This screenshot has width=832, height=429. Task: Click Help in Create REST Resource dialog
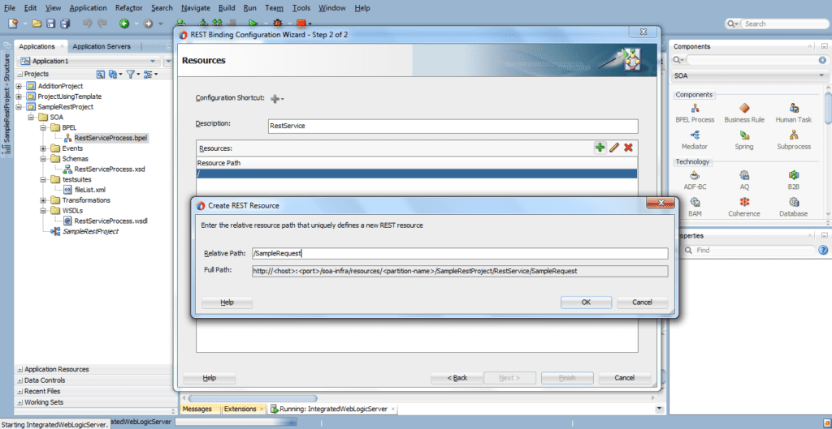(227, 302)
